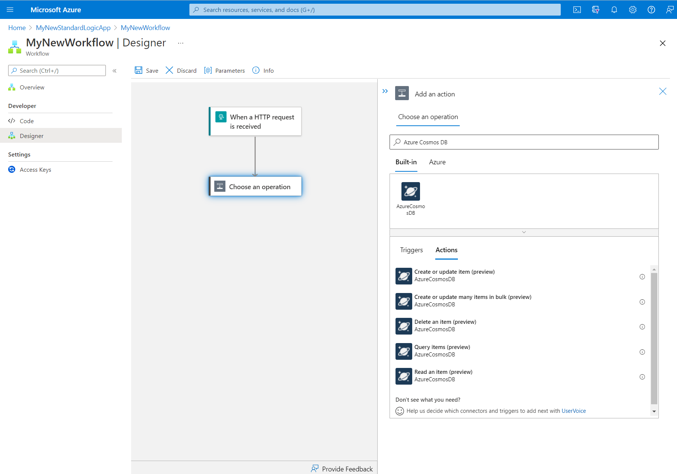The height and width of the screenshot is (474, 677).
Task: Click the global Azure search bar
Action: [375, 10]
